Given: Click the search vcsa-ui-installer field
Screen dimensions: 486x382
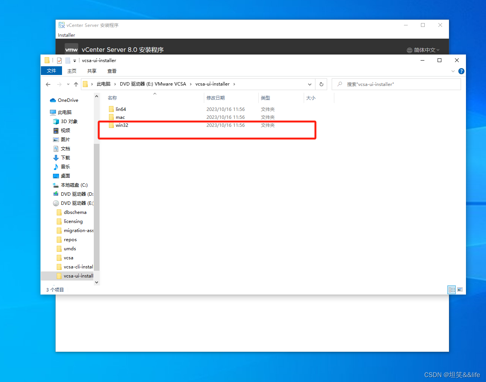Looking at the screenshot, I should (x=396, y=84).
